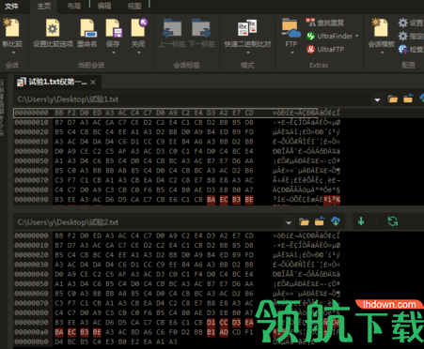Expand the 关闭 dropdown arrow
Viewport: 424px width, 349px height.
[139, 53]
